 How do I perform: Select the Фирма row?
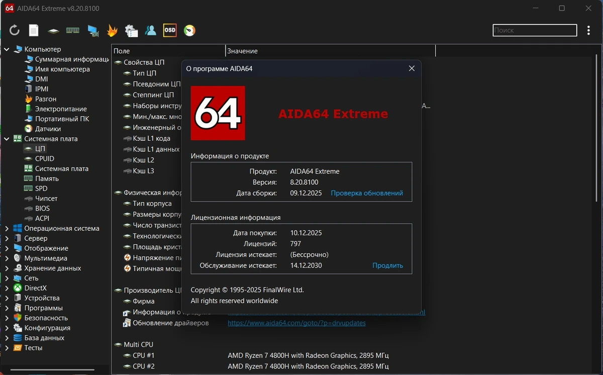[x=144, y=301]
